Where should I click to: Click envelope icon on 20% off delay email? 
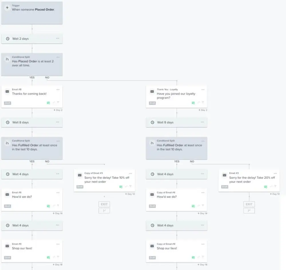coord(225,175)
